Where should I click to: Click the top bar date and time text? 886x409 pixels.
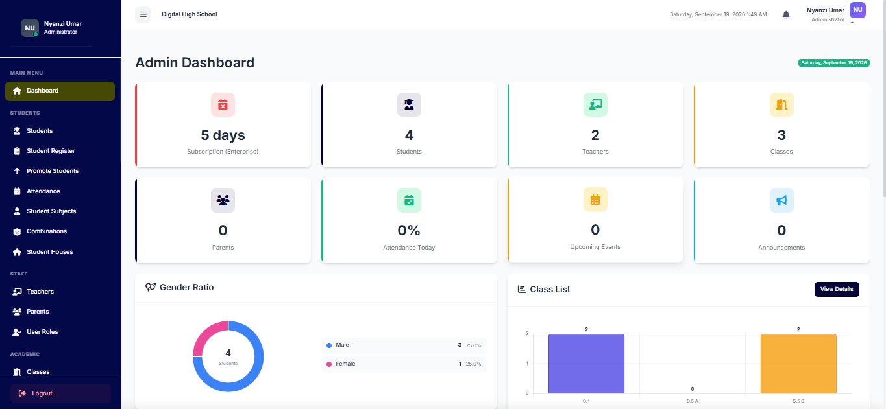coord(719,14)
